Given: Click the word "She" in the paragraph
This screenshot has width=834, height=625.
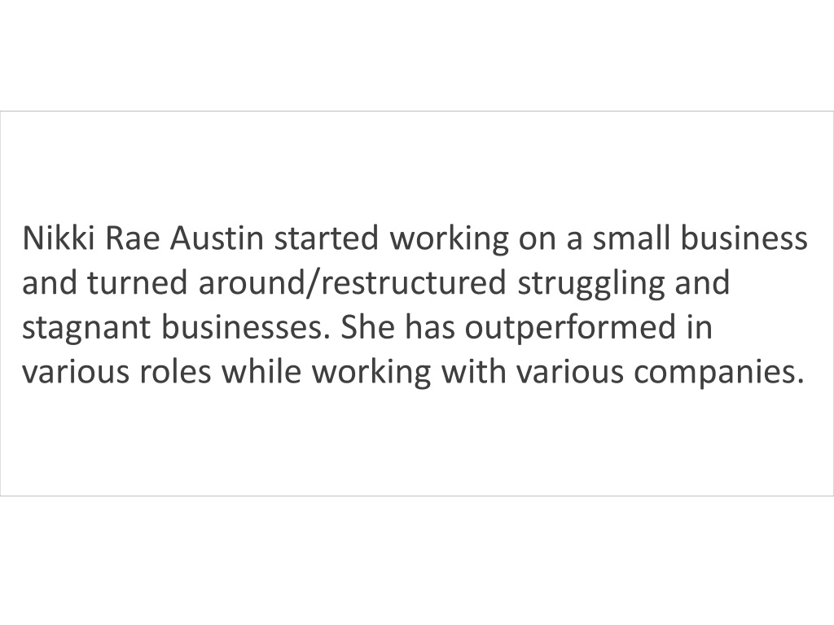Looking at the screenshot, I should (368, 327).
